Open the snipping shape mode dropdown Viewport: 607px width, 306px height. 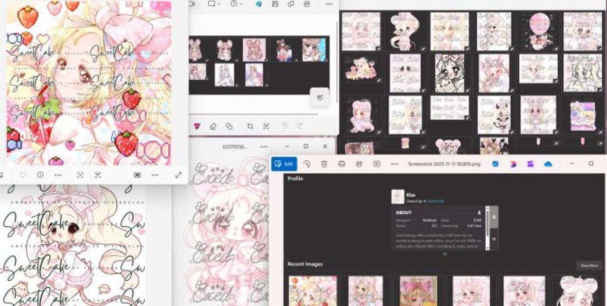214,4
